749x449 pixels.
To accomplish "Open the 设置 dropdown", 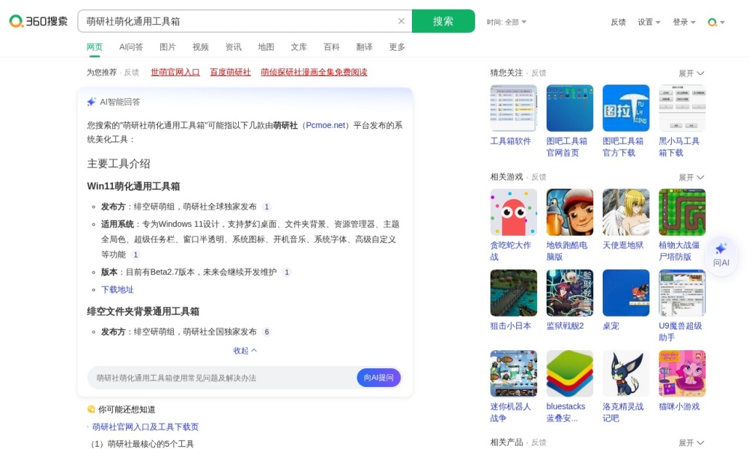I will (x=649, y=22).
